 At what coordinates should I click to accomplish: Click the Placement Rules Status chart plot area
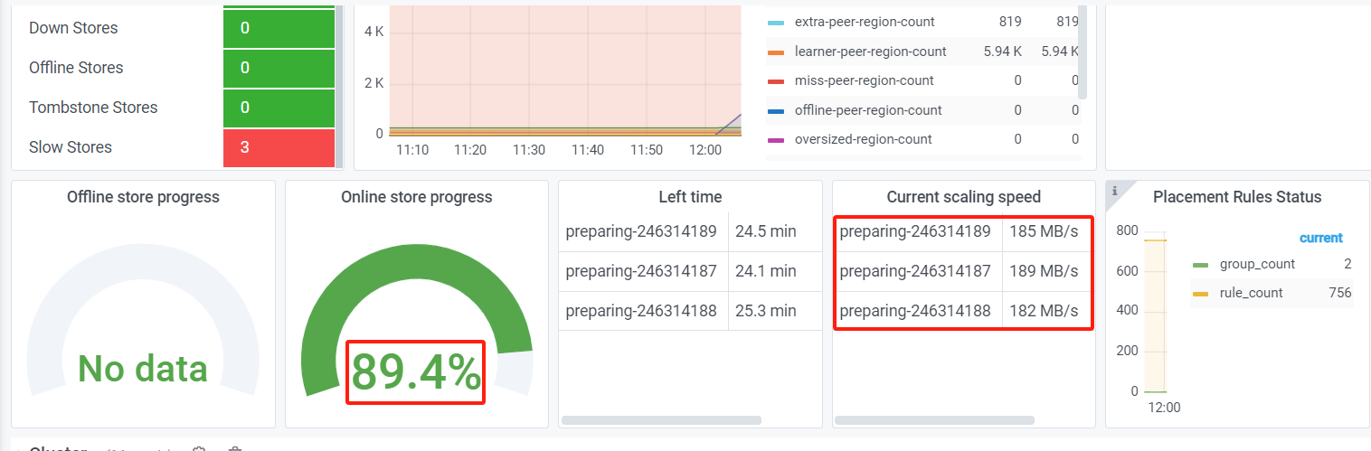(1156, 312)
